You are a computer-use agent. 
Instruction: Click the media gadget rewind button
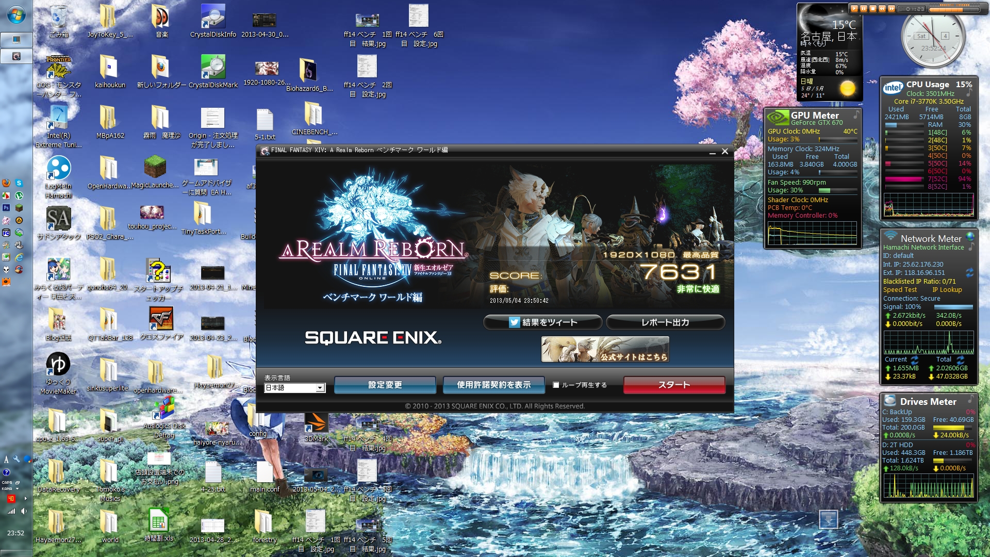[x=882, y=8]
